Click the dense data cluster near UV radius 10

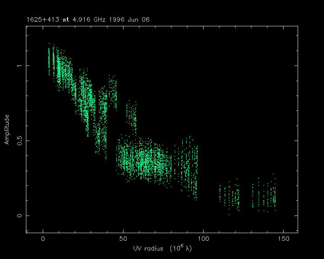tap(59, 70)
